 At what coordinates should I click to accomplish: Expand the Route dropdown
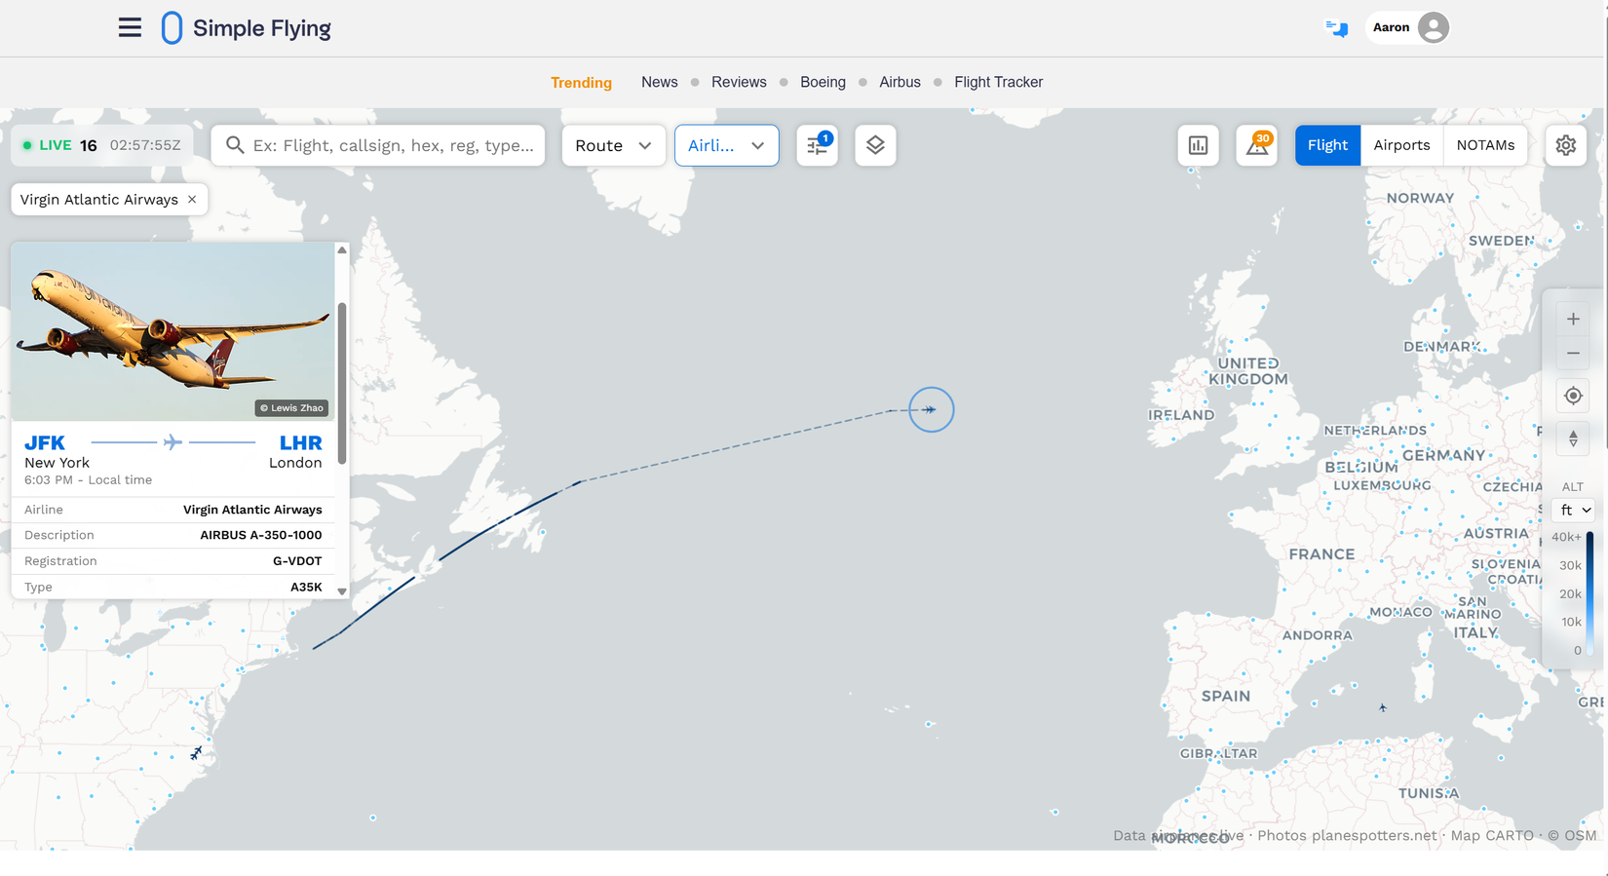tap(613, 145)
